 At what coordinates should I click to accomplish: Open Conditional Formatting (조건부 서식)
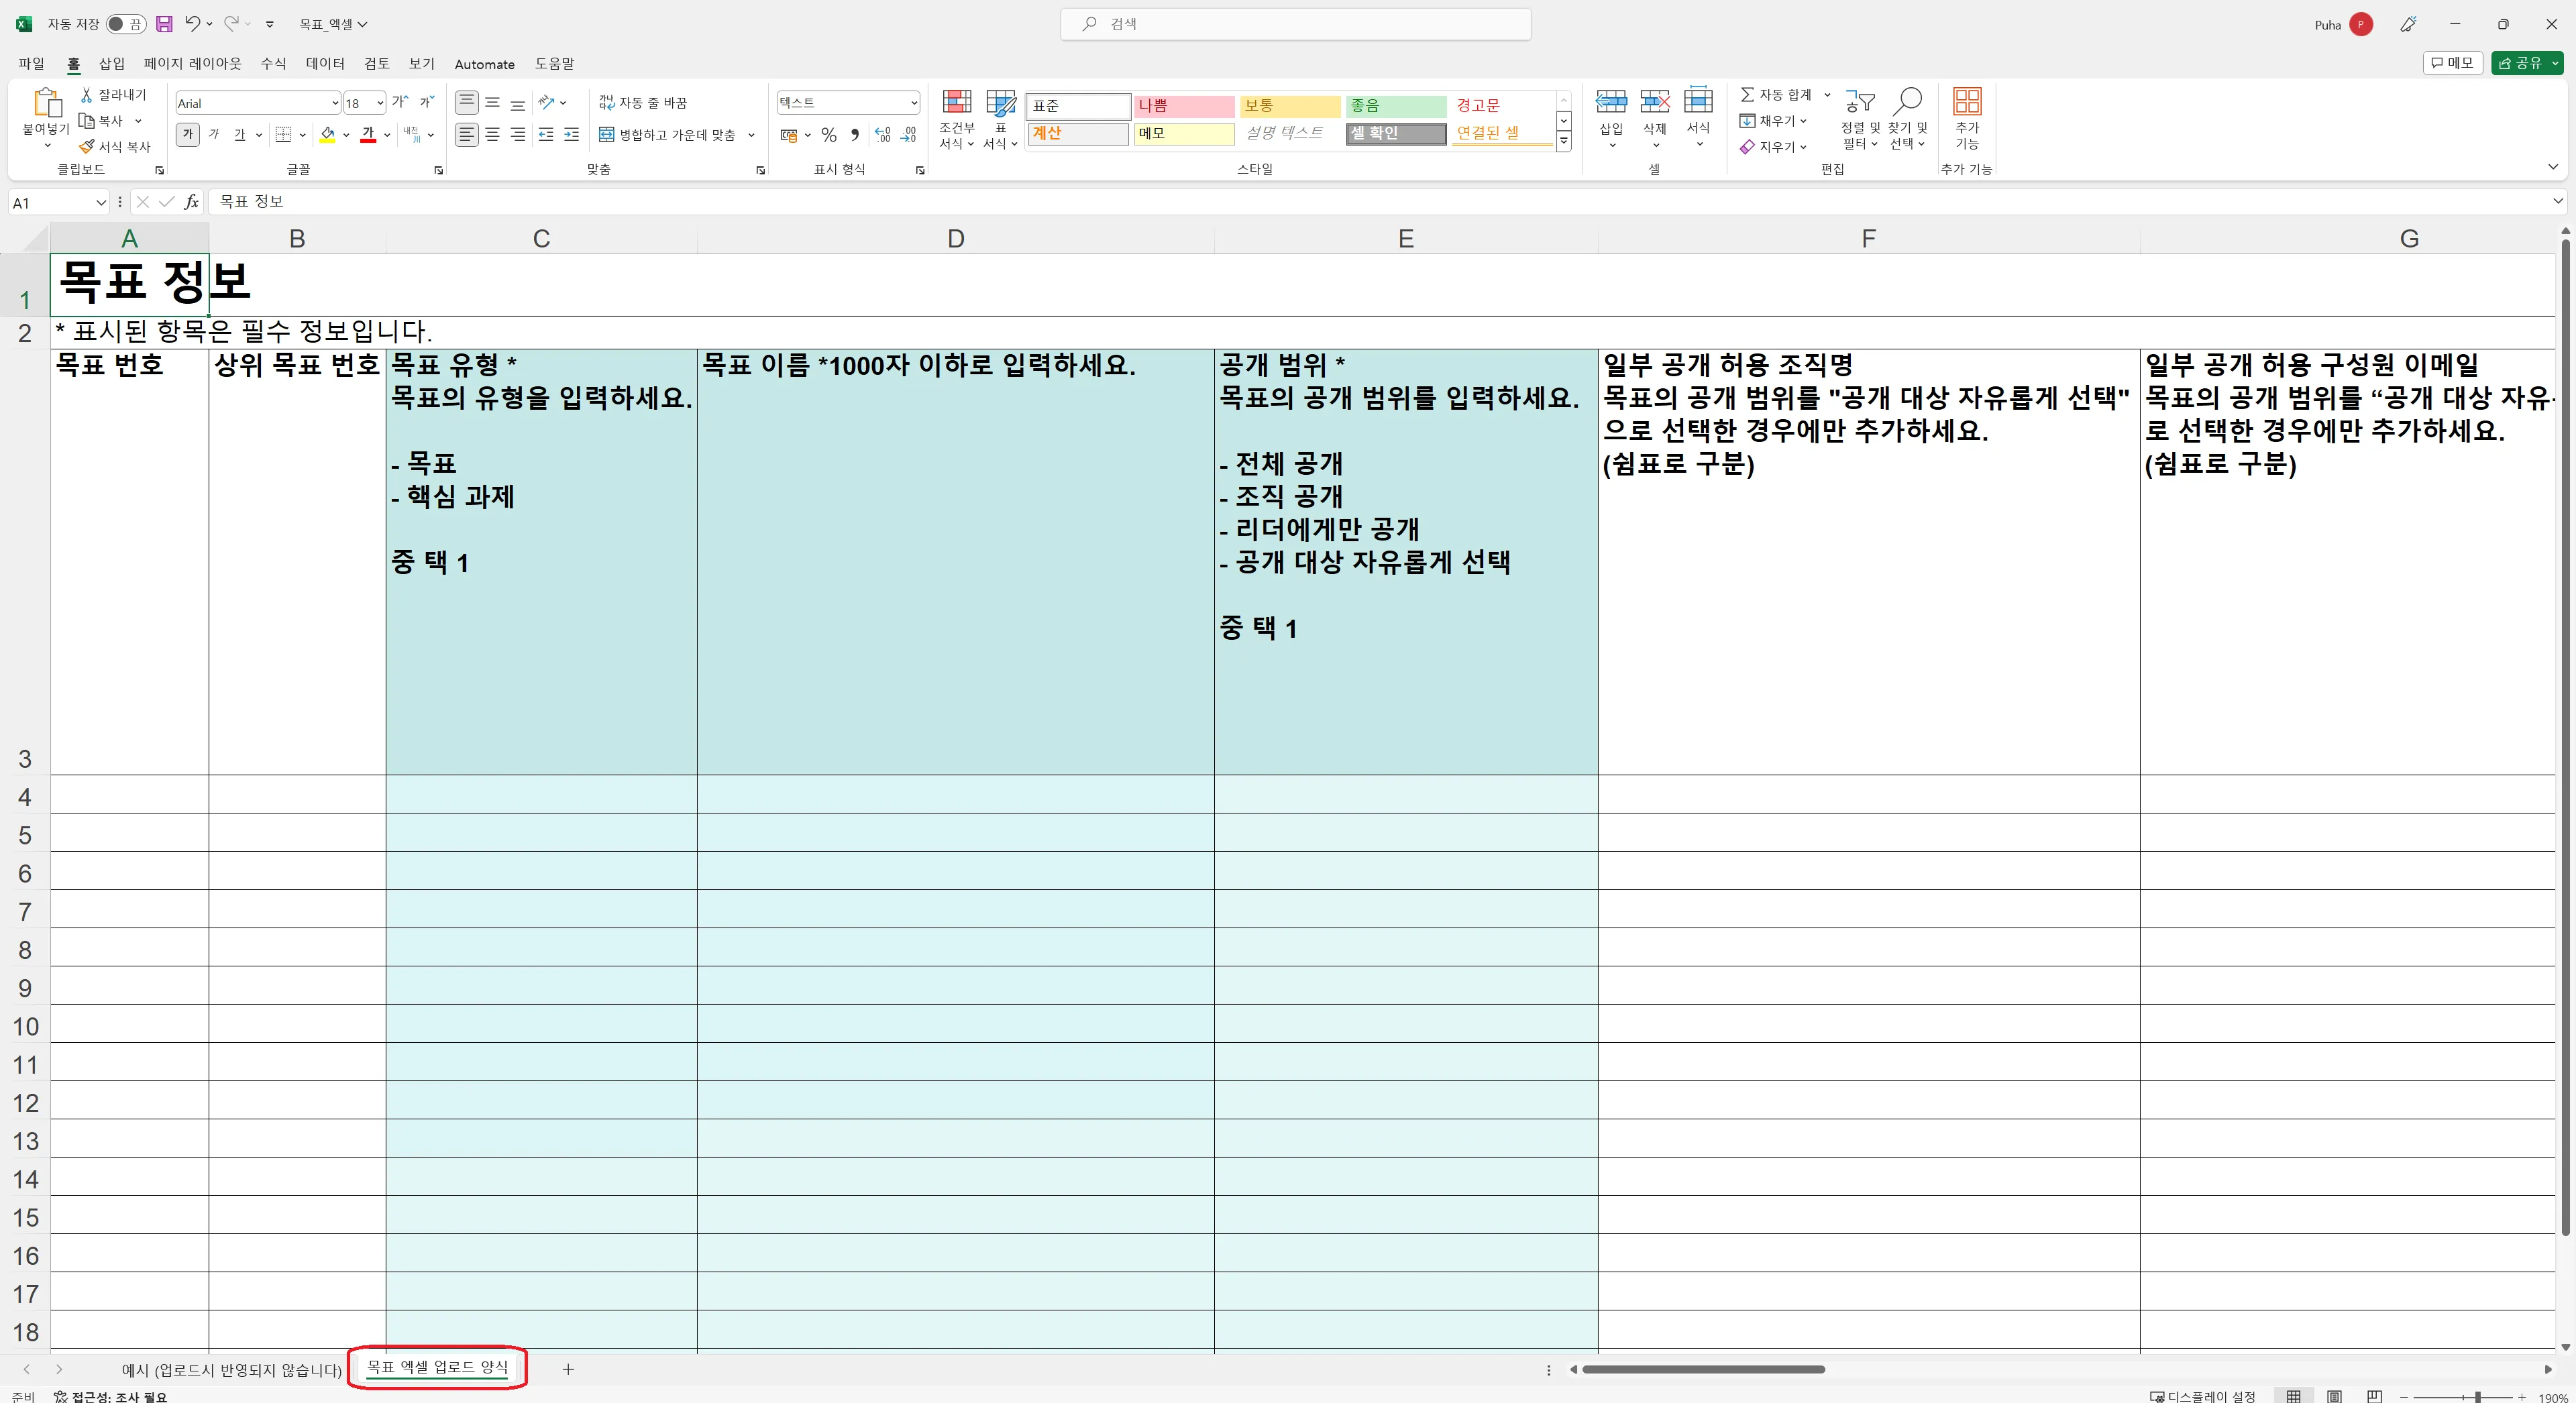[957, 119]
